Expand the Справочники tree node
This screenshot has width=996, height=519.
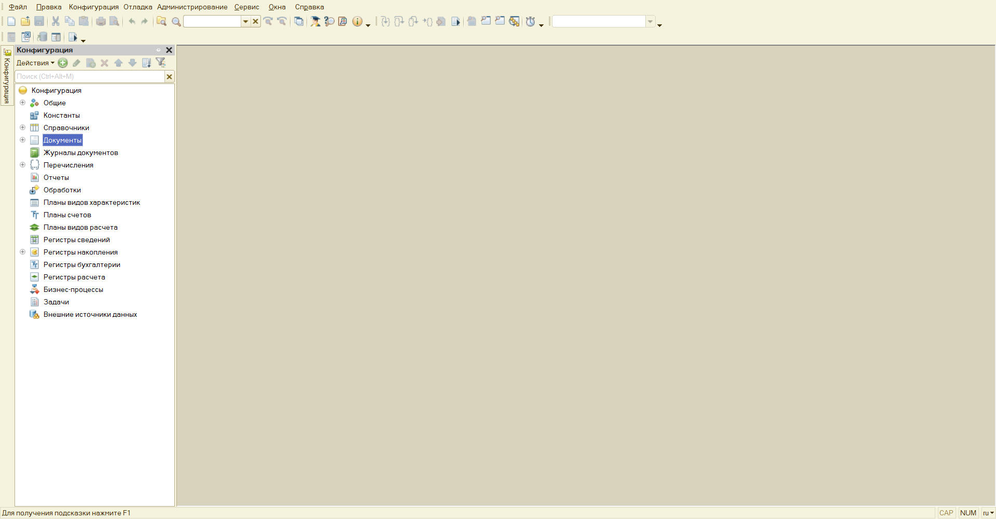pos(22,128)
